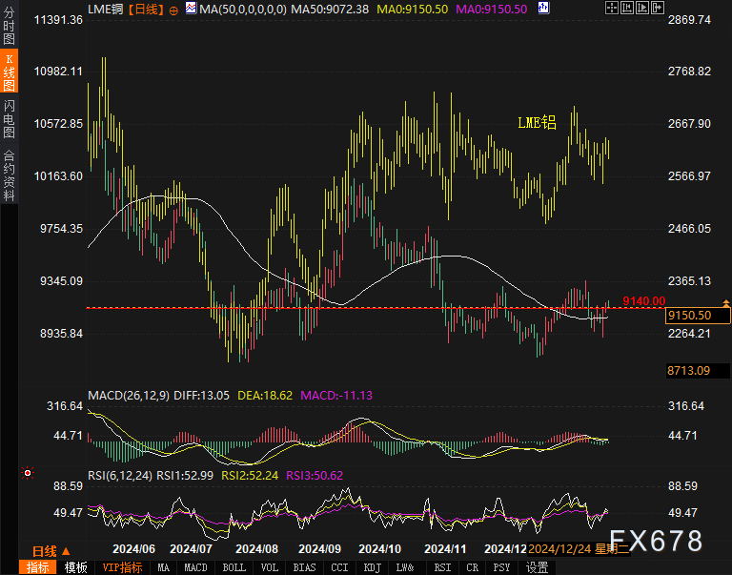Image resolution: width=732 pixels, height=575 pixels.
Task: Click the orange plus-circle icon beside 日线
Action: (x=173, y=9)
